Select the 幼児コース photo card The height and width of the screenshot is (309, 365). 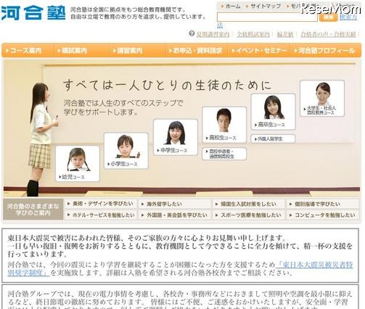78,163
